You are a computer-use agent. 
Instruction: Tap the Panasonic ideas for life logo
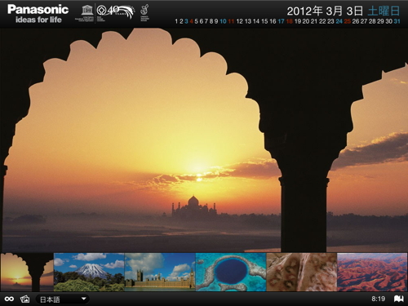click(38, 14)
